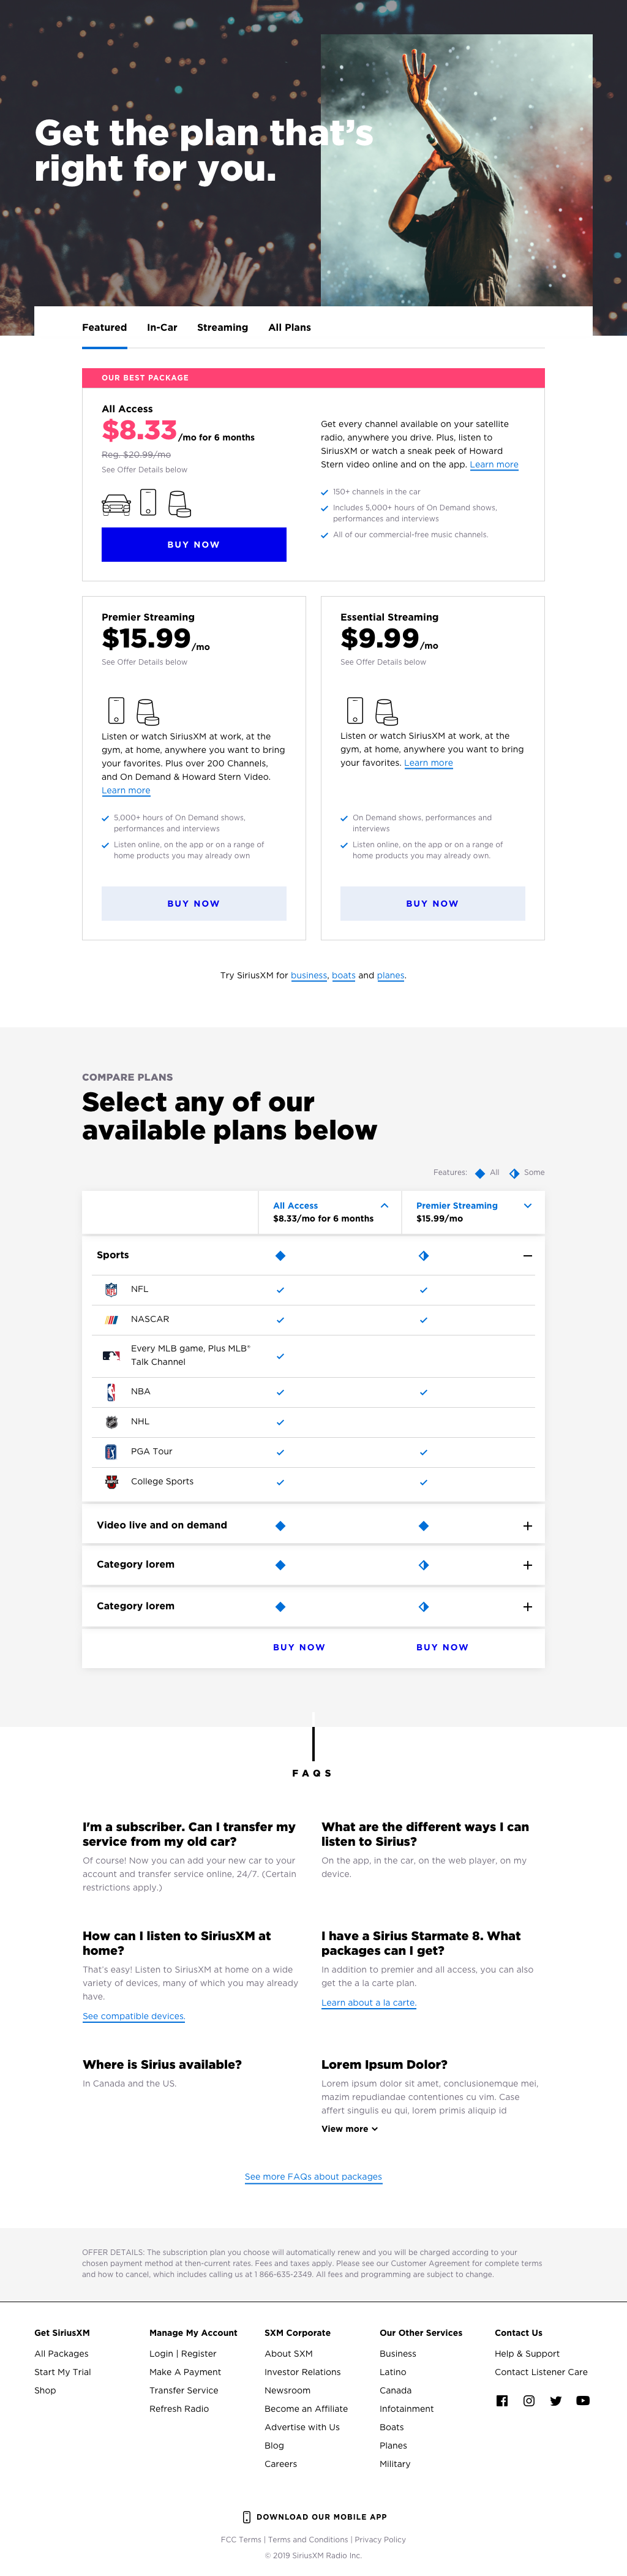Click the NFL logo icon

(x=111, y=1290)
